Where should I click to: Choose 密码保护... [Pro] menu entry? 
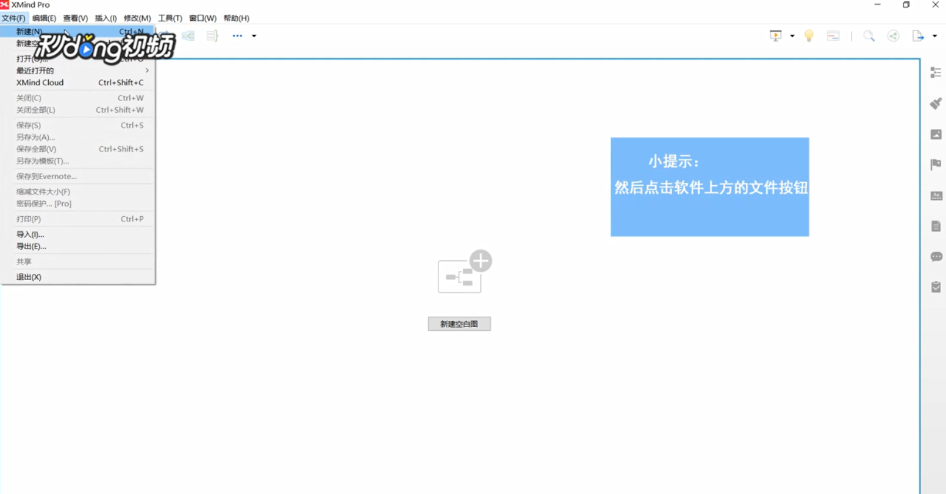click(77, 204)
